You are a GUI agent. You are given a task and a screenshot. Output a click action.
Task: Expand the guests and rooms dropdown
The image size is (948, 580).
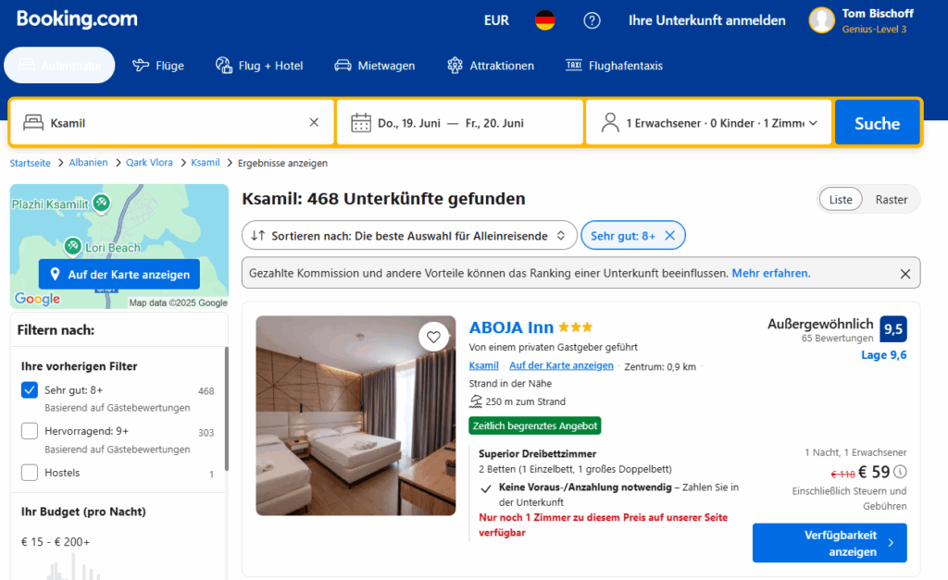pyautogui.click(x=708, y=123)
